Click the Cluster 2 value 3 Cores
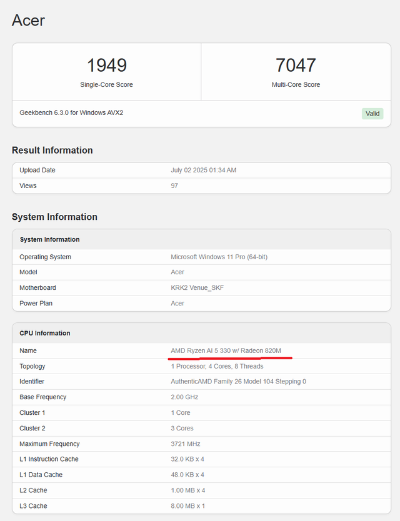 [182, 429]
